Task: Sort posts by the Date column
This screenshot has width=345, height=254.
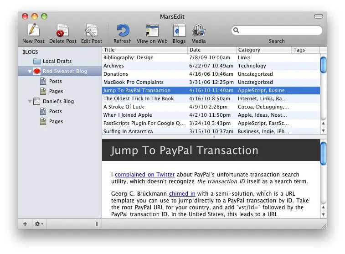Action: [x=212, y=50]
